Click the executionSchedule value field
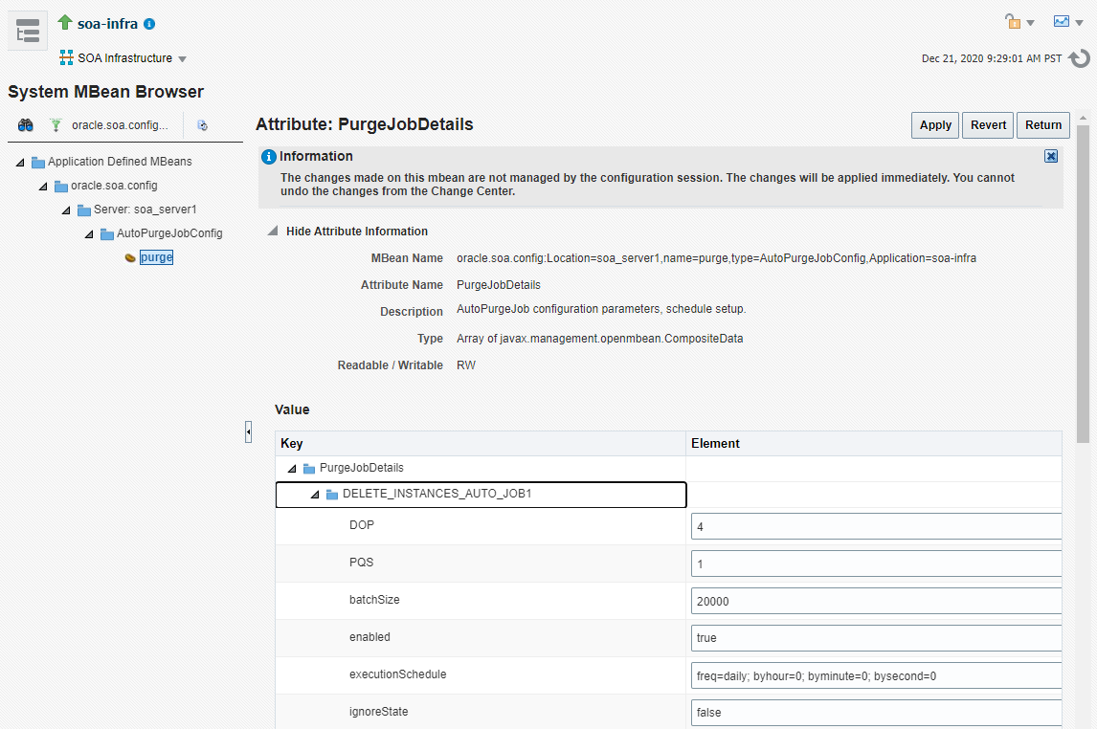This screenshot has height=729, width=1097. (x=876, y=675)
